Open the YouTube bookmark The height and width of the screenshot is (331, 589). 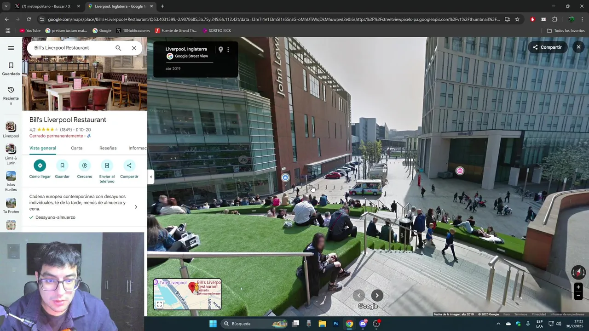click(x=30, y=31)
